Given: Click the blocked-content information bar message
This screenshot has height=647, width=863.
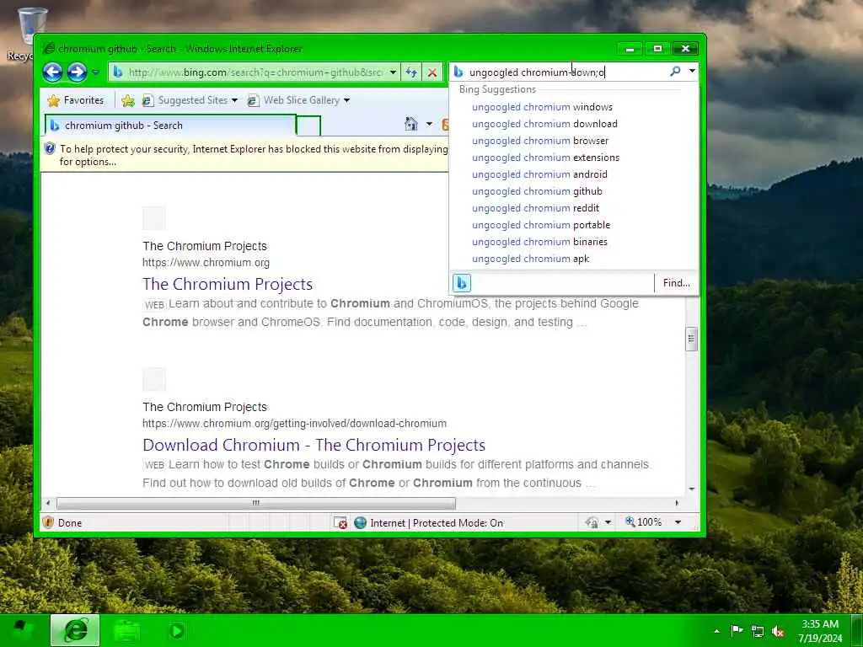Looking at the screenshot, I should 254,155.
